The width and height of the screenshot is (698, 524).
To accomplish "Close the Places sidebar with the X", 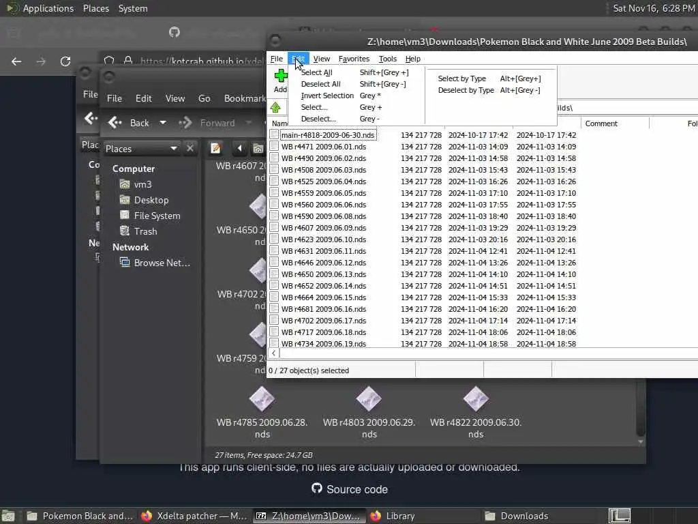I will pos(190,148).
